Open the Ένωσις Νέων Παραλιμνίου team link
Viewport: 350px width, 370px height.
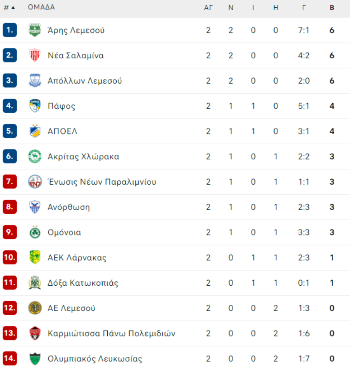point(102,182)
